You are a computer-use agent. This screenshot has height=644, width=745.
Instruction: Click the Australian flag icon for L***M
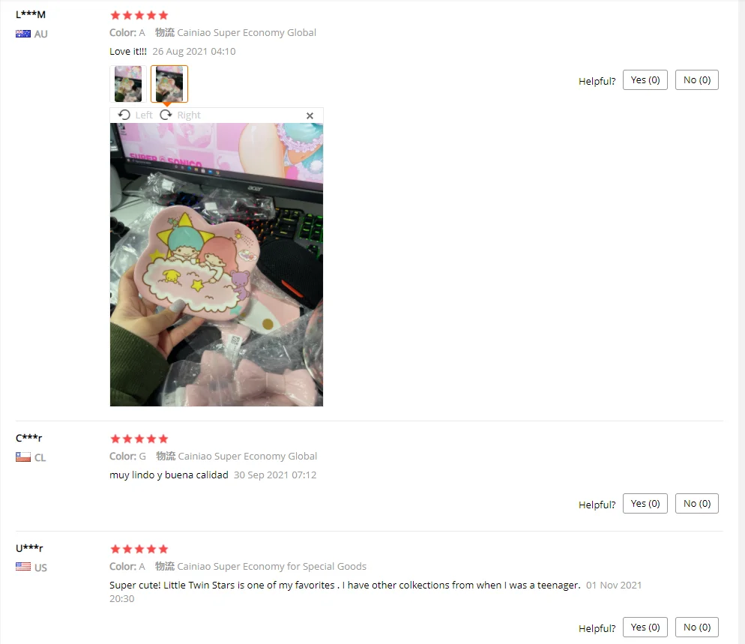(22, 34)
